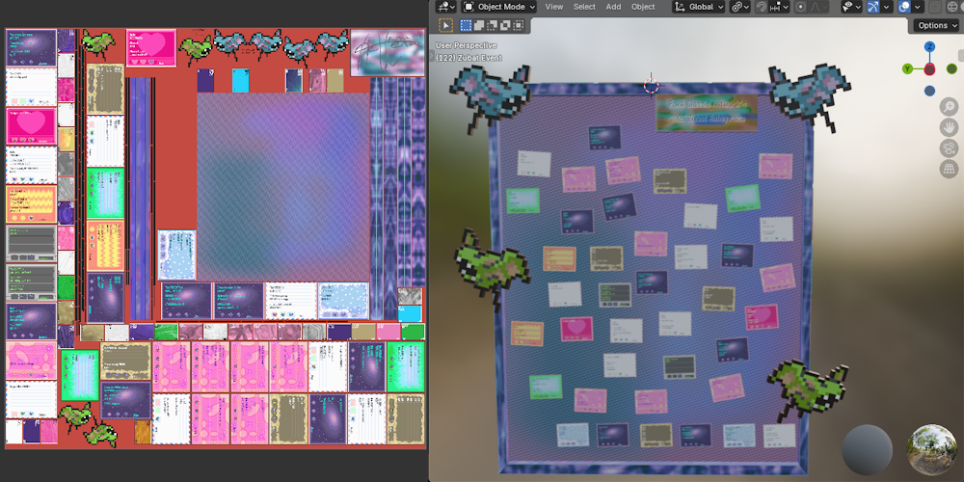Click the zoom view magnifier button
964x482 pixels.
coord(950,106)
